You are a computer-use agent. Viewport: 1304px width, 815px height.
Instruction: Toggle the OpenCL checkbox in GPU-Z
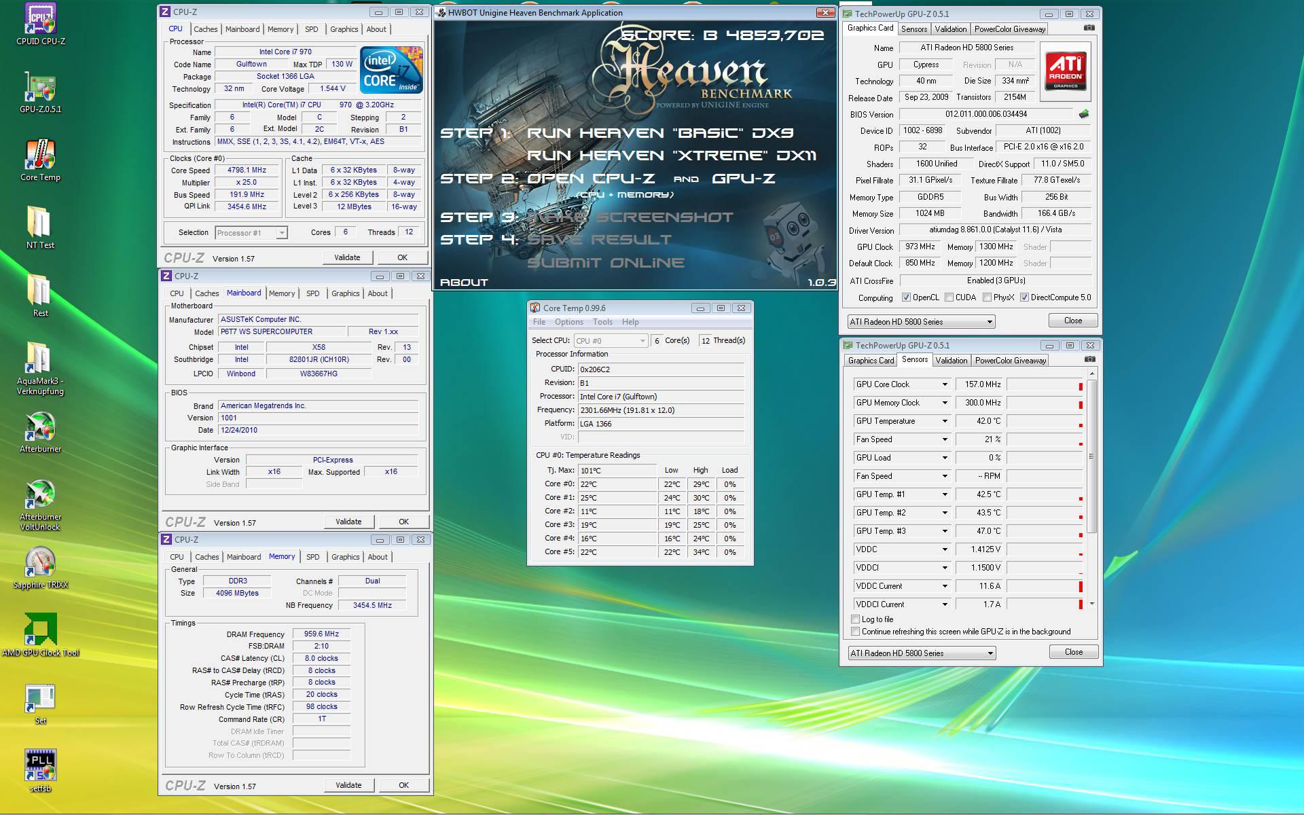coord(906,297)
